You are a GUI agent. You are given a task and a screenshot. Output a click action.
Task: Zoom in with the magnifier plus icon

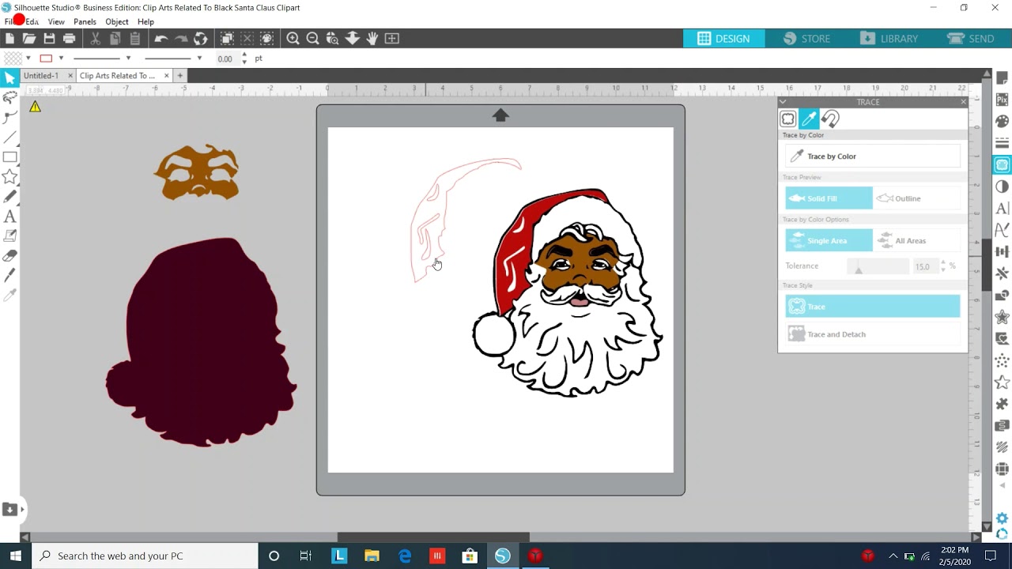293,38
